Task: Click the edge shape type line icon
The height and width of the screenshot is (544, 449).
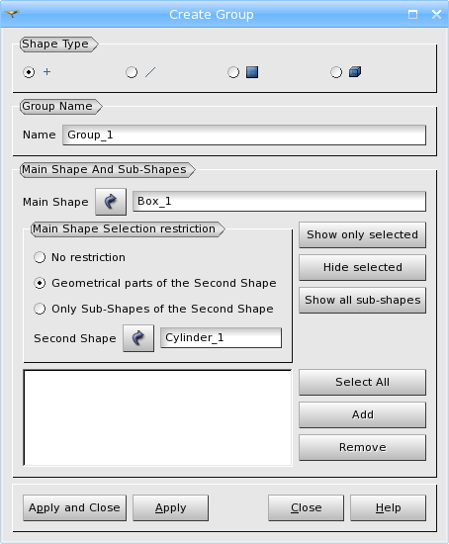Action: point(150,72)
